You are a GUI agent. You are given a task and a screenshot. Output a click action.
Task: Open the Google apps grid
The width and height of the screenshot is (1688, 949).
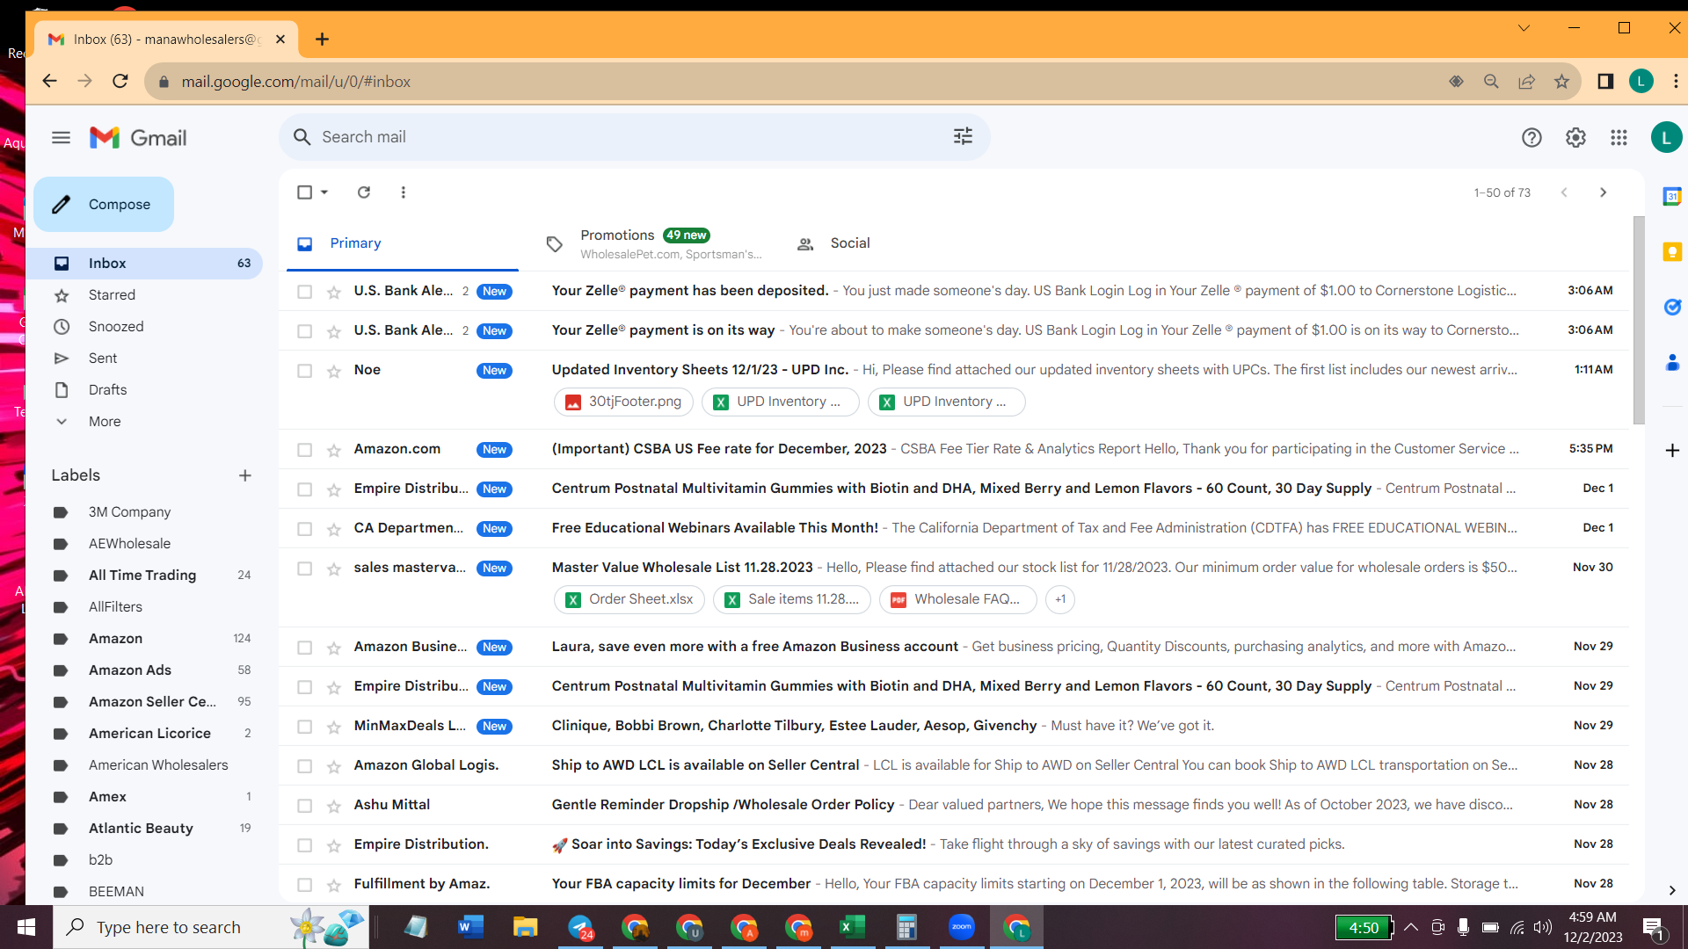coord(1619,138)
